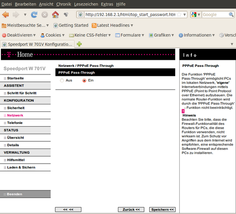This screenshot has width=236, height=214.
Task: Select the Speedport W 701V Konfiguration tab
Action: [x=38, y=44]
